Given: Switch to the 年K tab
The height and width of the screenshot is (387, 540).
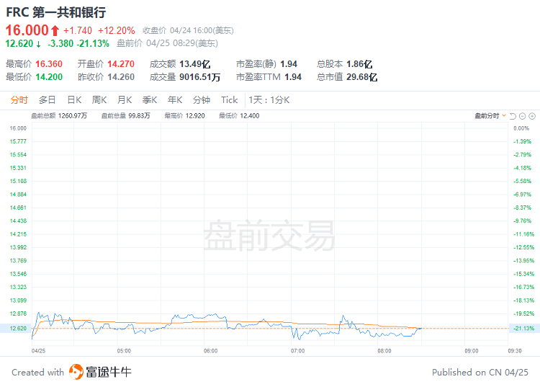Looking at the screenshot, I should click(x=175, y=100).
